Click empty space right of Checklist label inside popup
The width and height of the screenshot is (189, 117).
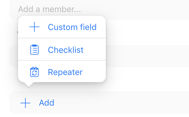coord(94,49)
